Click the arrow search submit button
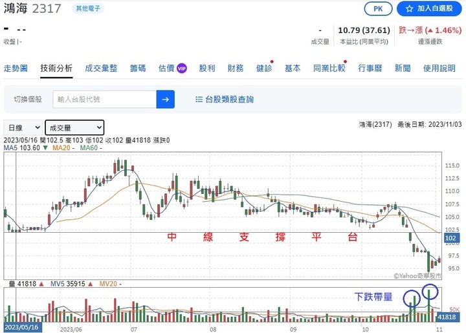This screenshot has height=333, width=466. point(166,99)
